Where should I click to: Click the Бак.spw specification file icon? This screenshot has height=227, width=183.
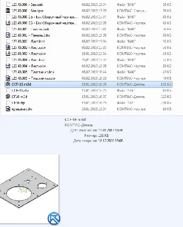click(8, 11)
